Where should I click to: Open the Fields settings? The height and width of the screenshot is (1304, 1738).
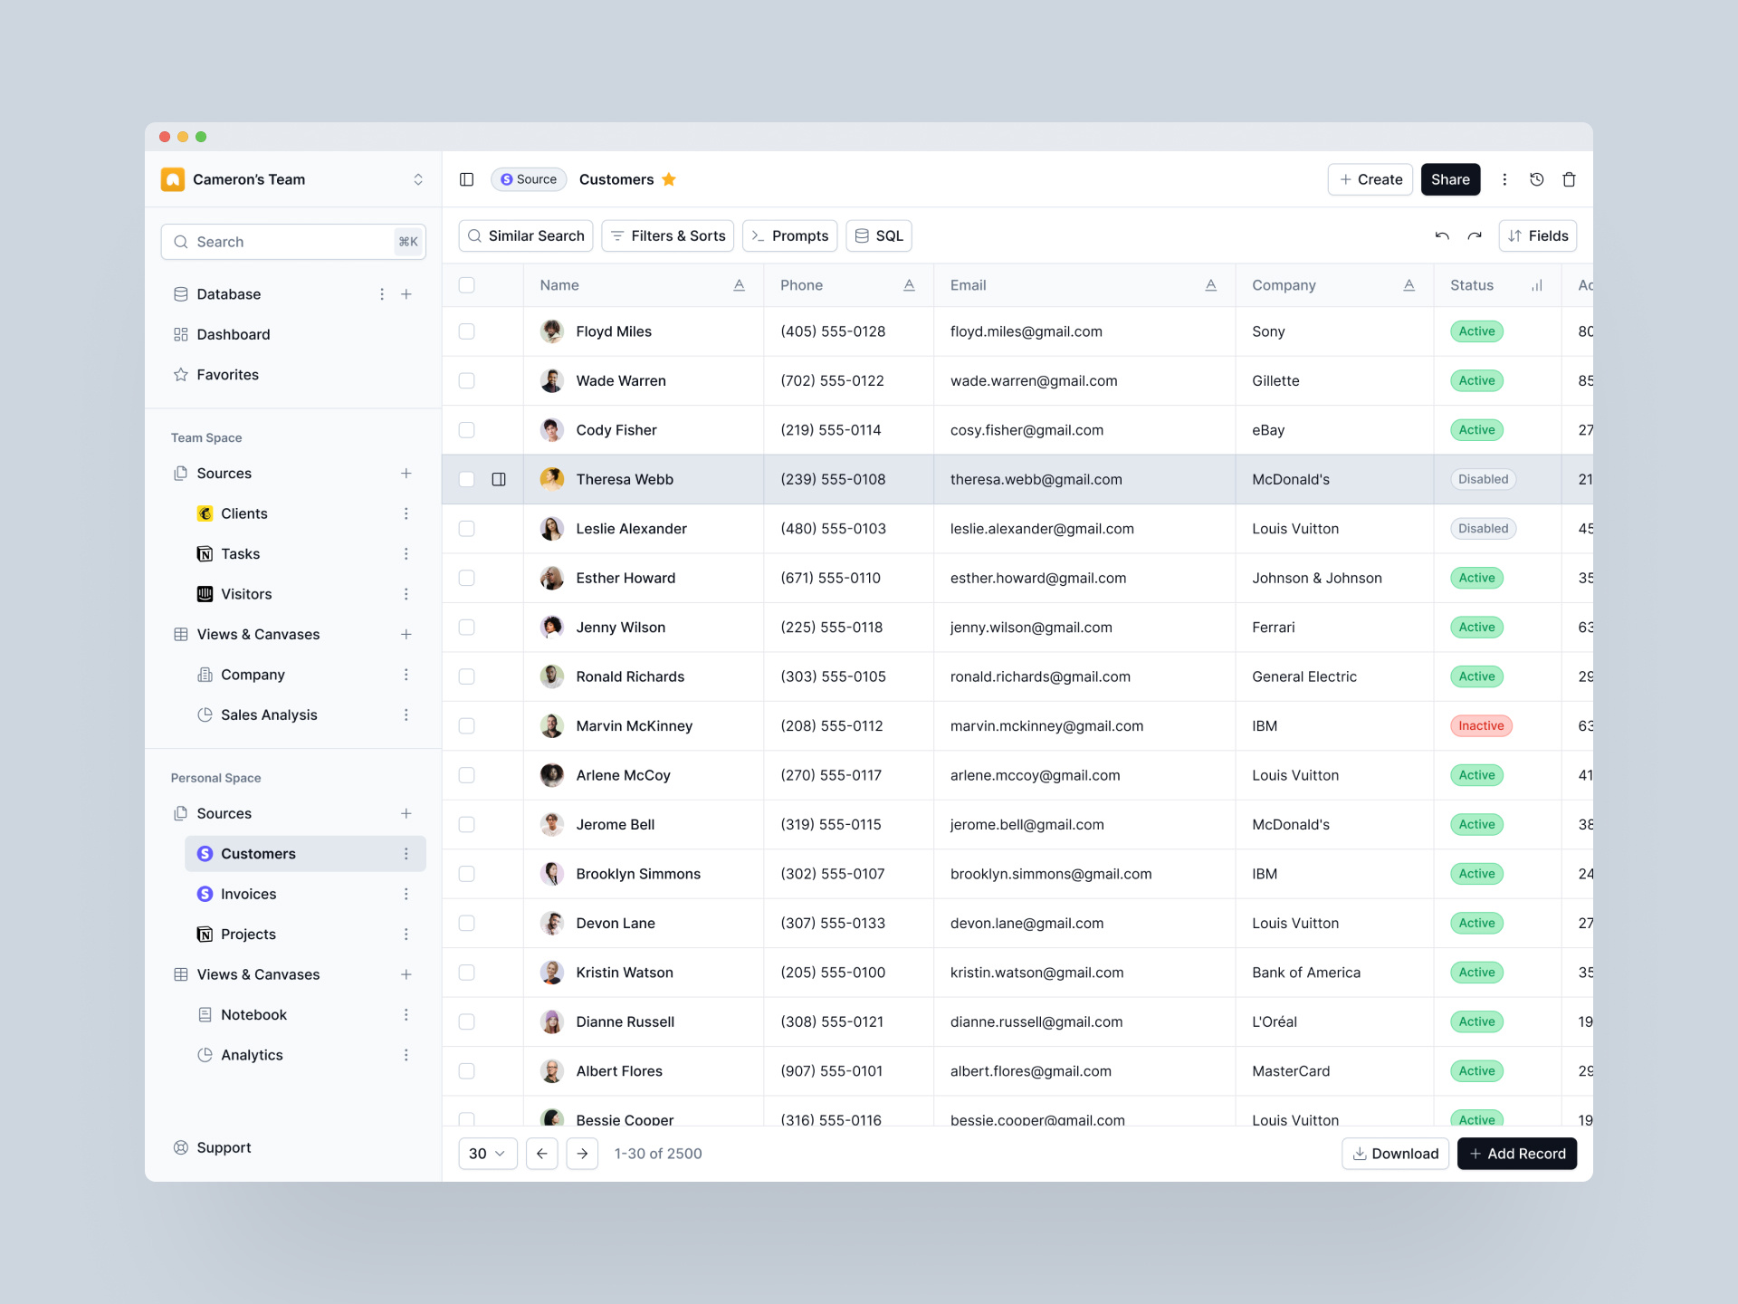point(1537,235)
